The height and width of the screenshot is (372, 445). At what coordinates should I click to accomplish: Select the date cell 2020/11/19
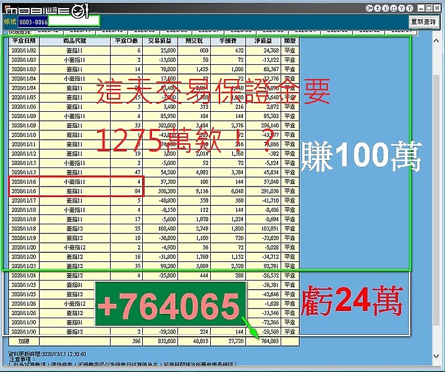[24, 238]
